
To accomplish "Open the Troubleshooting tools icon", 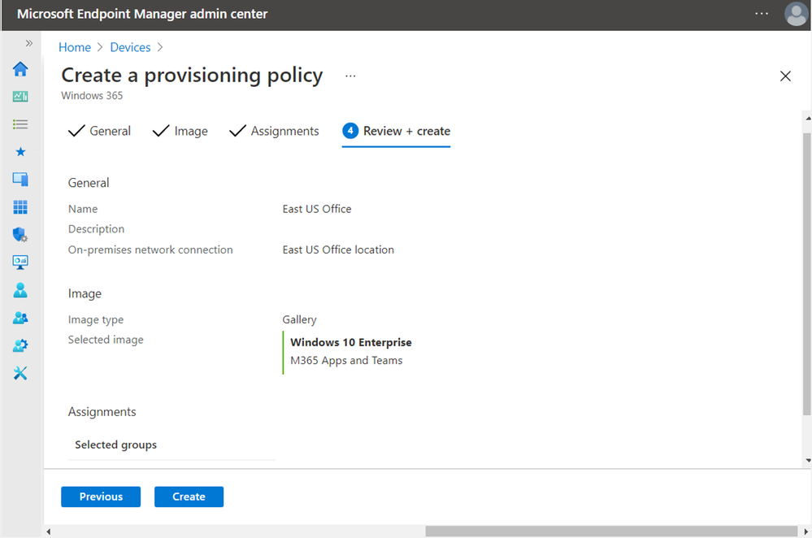I will click(x=20, y=373).
